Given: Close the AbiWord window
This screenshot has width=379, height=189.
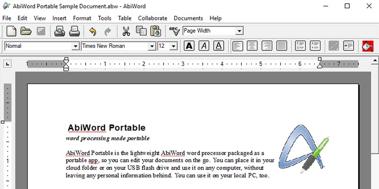Looking at the screenshot, I should tap(369, 6).
